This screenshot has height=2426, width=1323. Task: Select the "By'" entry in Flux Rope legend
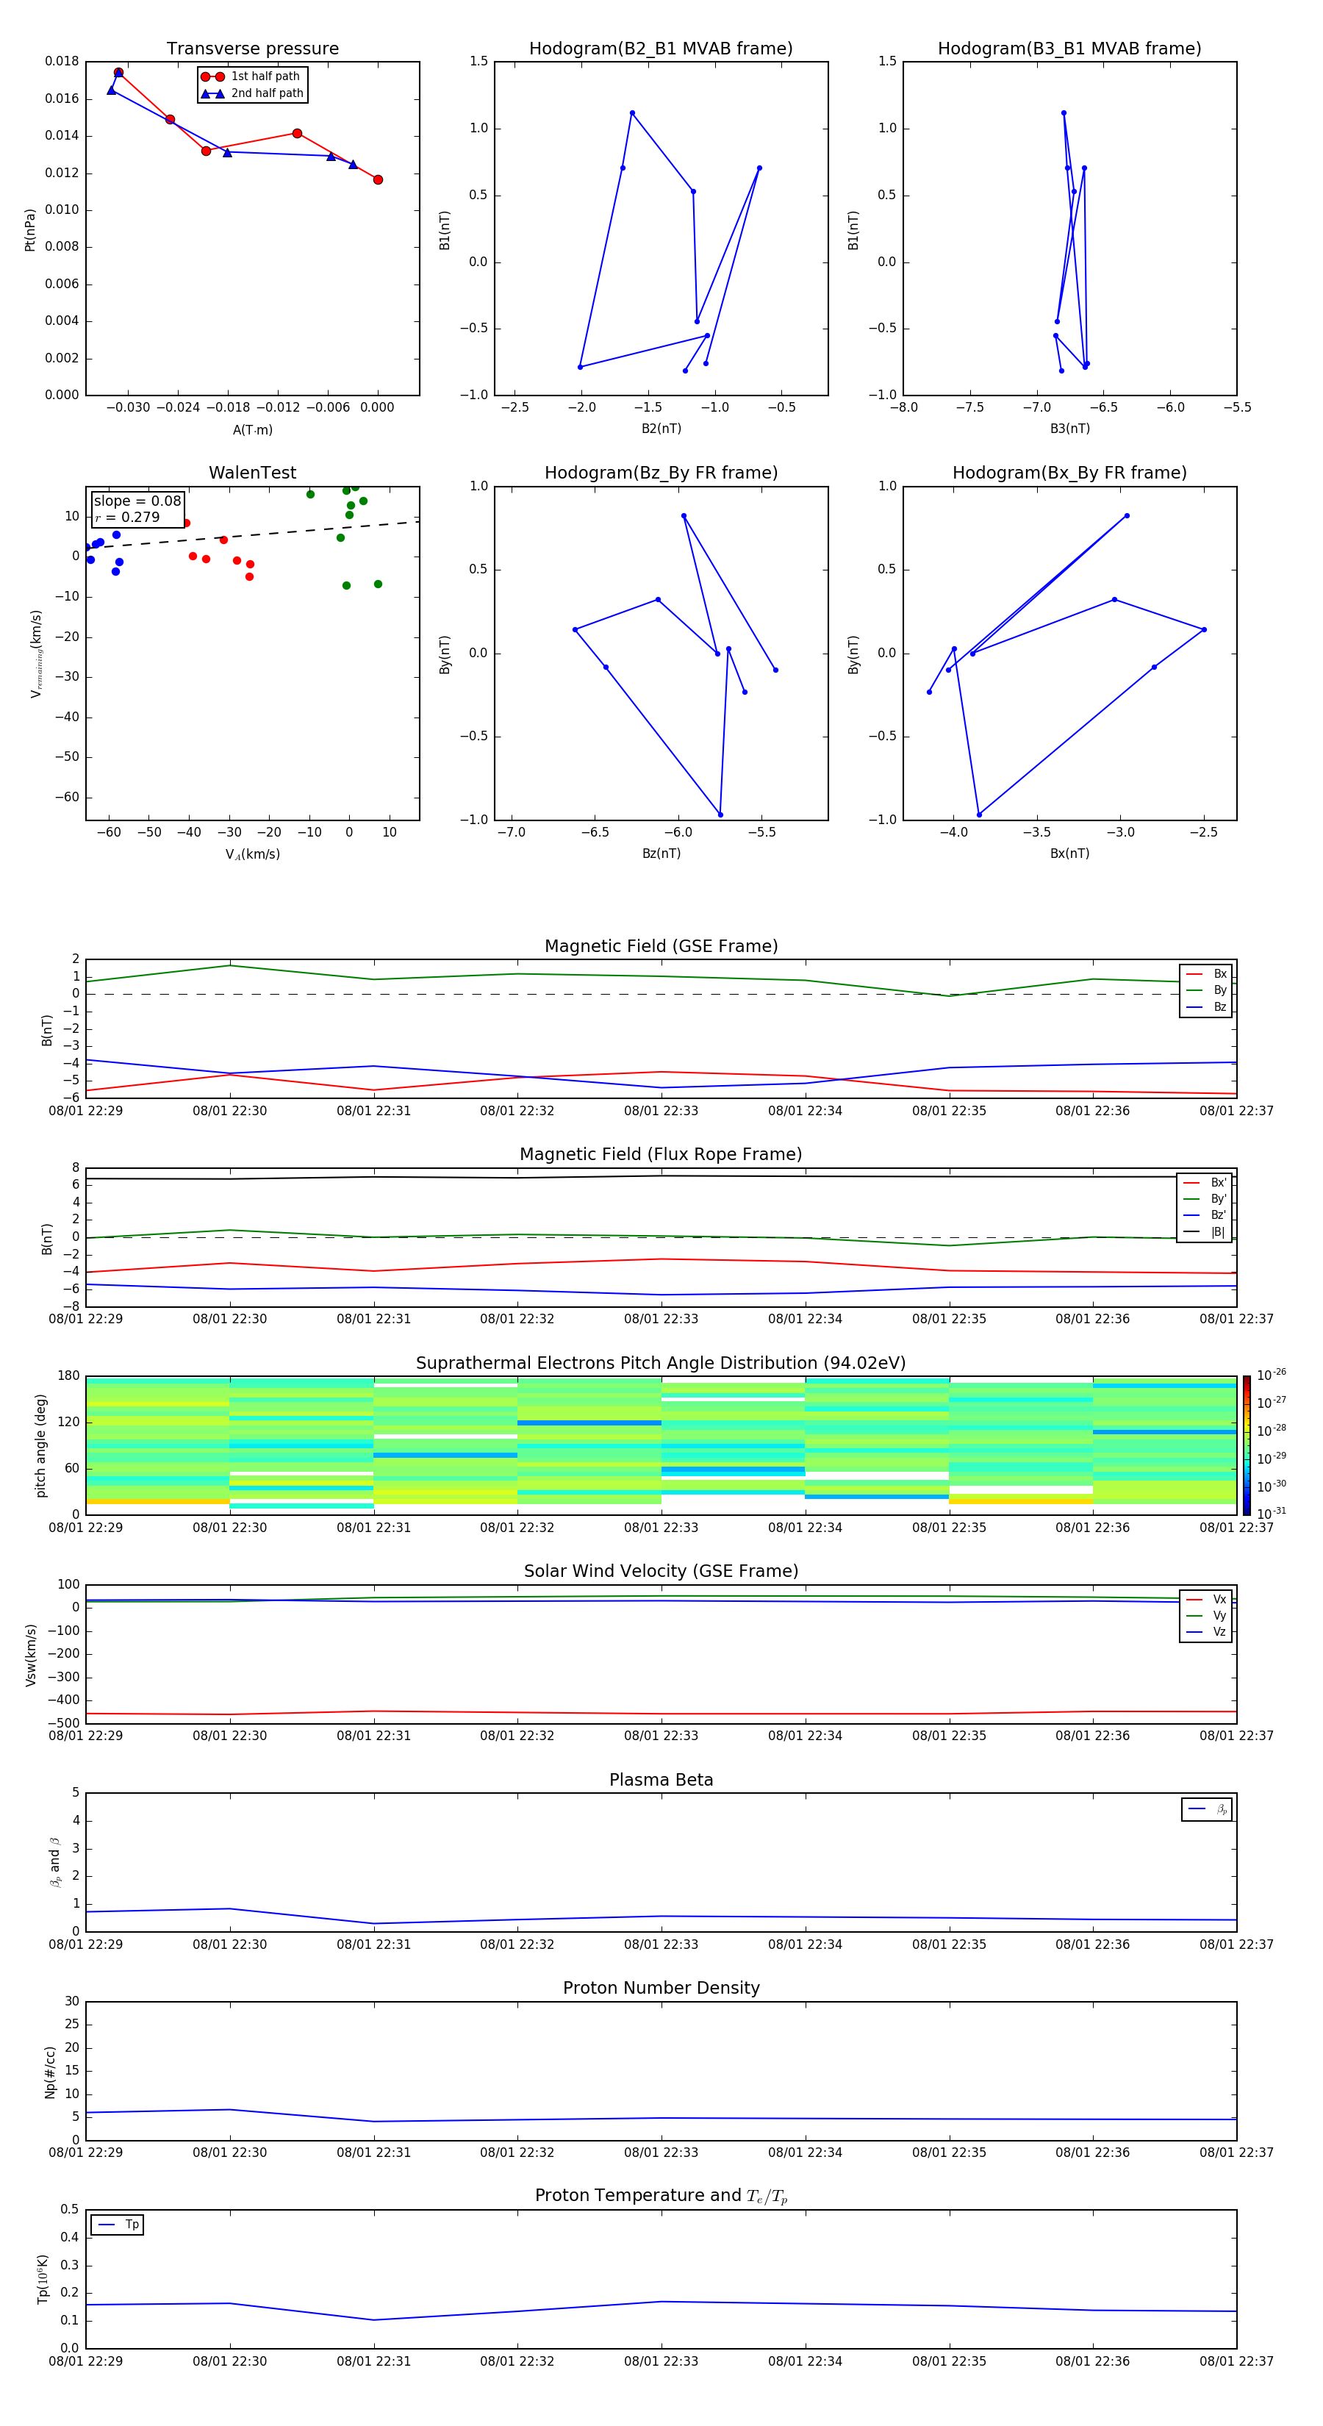(1205, 1199)
